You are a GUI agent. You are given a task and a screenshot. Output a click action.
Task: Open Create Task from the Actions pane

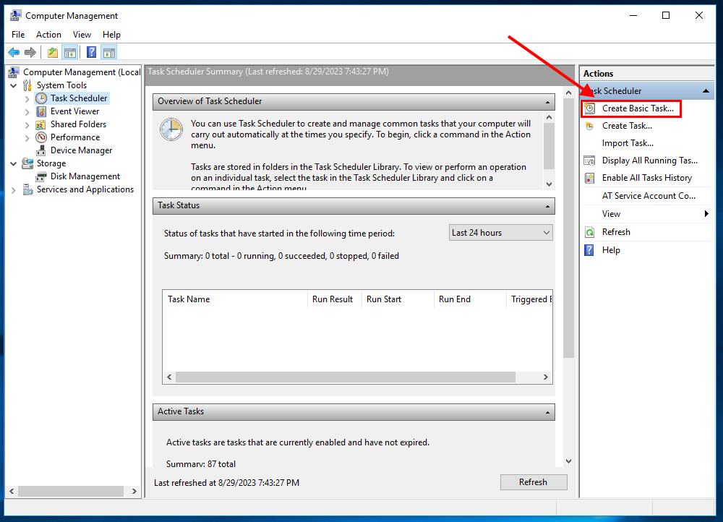pyautogui.click(x=628, y=125)
